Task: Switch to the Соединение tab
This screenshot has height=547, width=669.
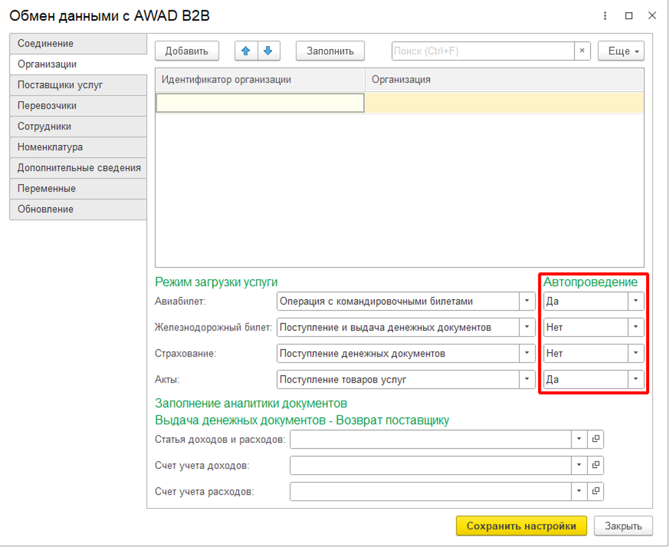Action: coord(78,43)
